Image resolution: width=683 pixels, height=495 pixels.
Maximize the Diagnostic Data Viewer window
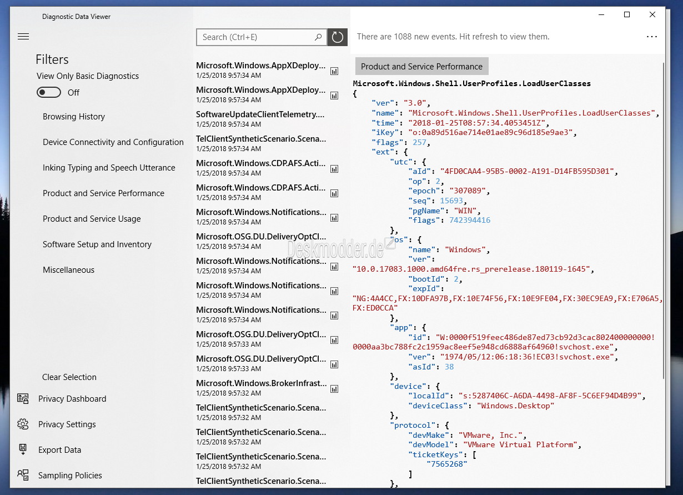pos(627,15)
